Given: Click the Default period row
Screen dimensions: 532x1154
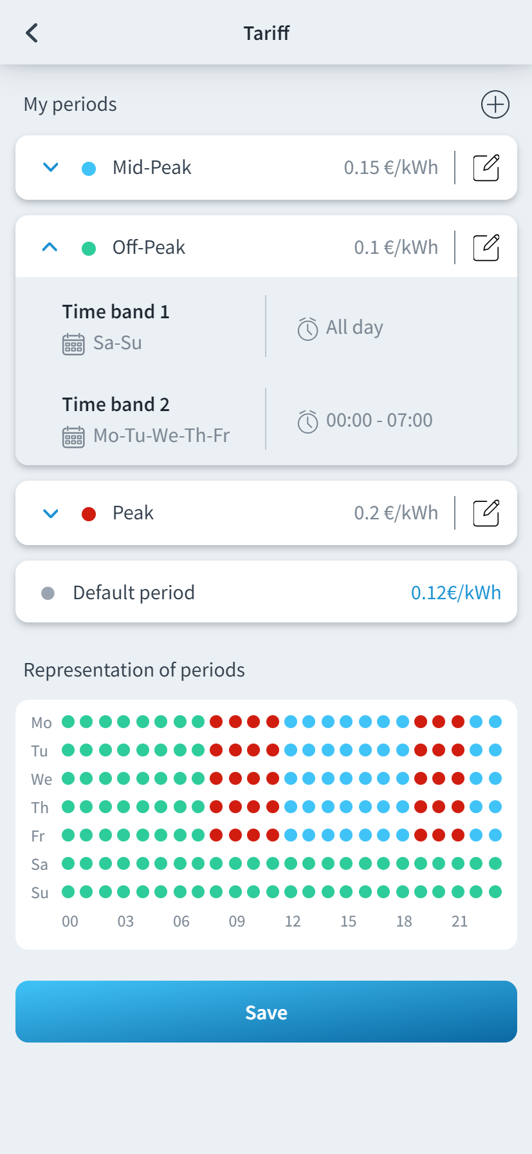Looking at the screenshot, I should coord(193,592).
